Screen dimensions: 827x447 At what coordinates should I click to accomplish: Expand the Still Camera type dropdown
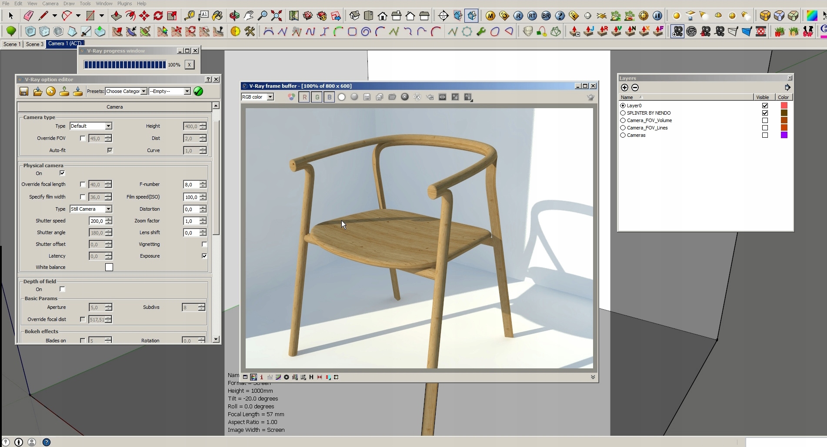click(x=108, y=209)
